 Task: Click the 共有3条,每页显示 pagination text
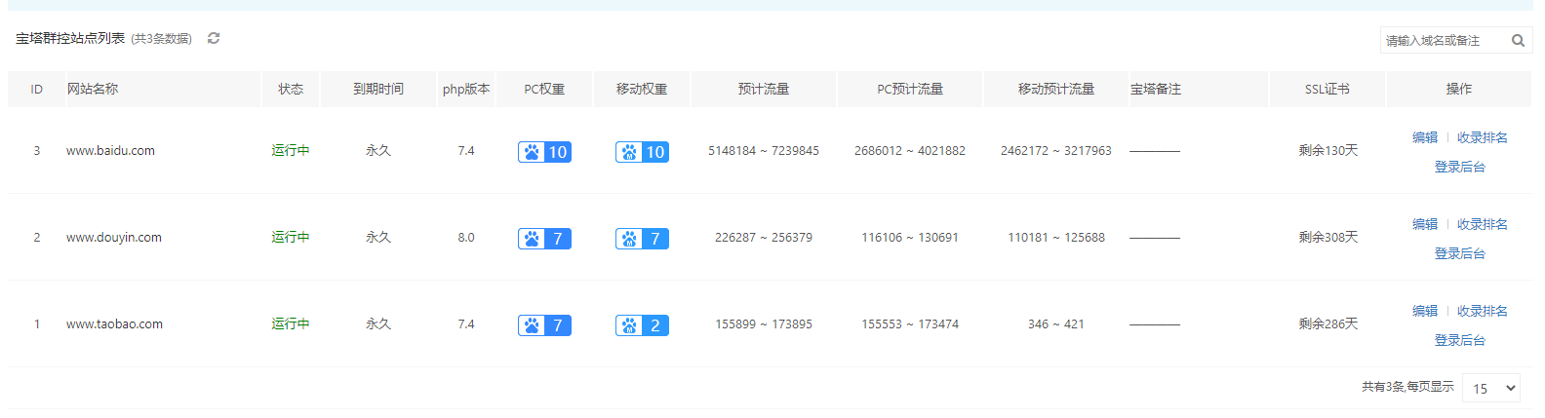click(1407, 387)
